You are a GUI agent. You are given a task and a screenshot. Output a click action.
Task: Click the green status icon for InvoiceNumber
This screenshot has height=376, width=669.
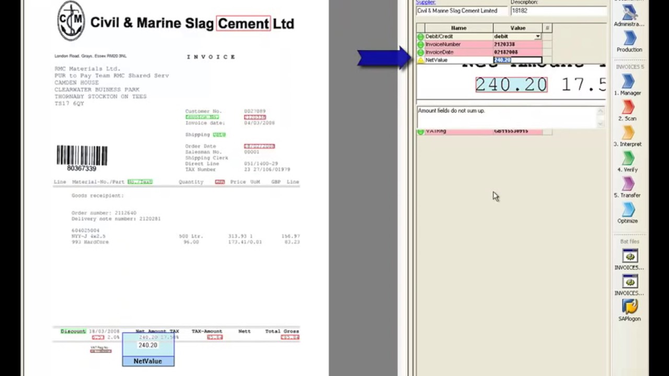421,44
